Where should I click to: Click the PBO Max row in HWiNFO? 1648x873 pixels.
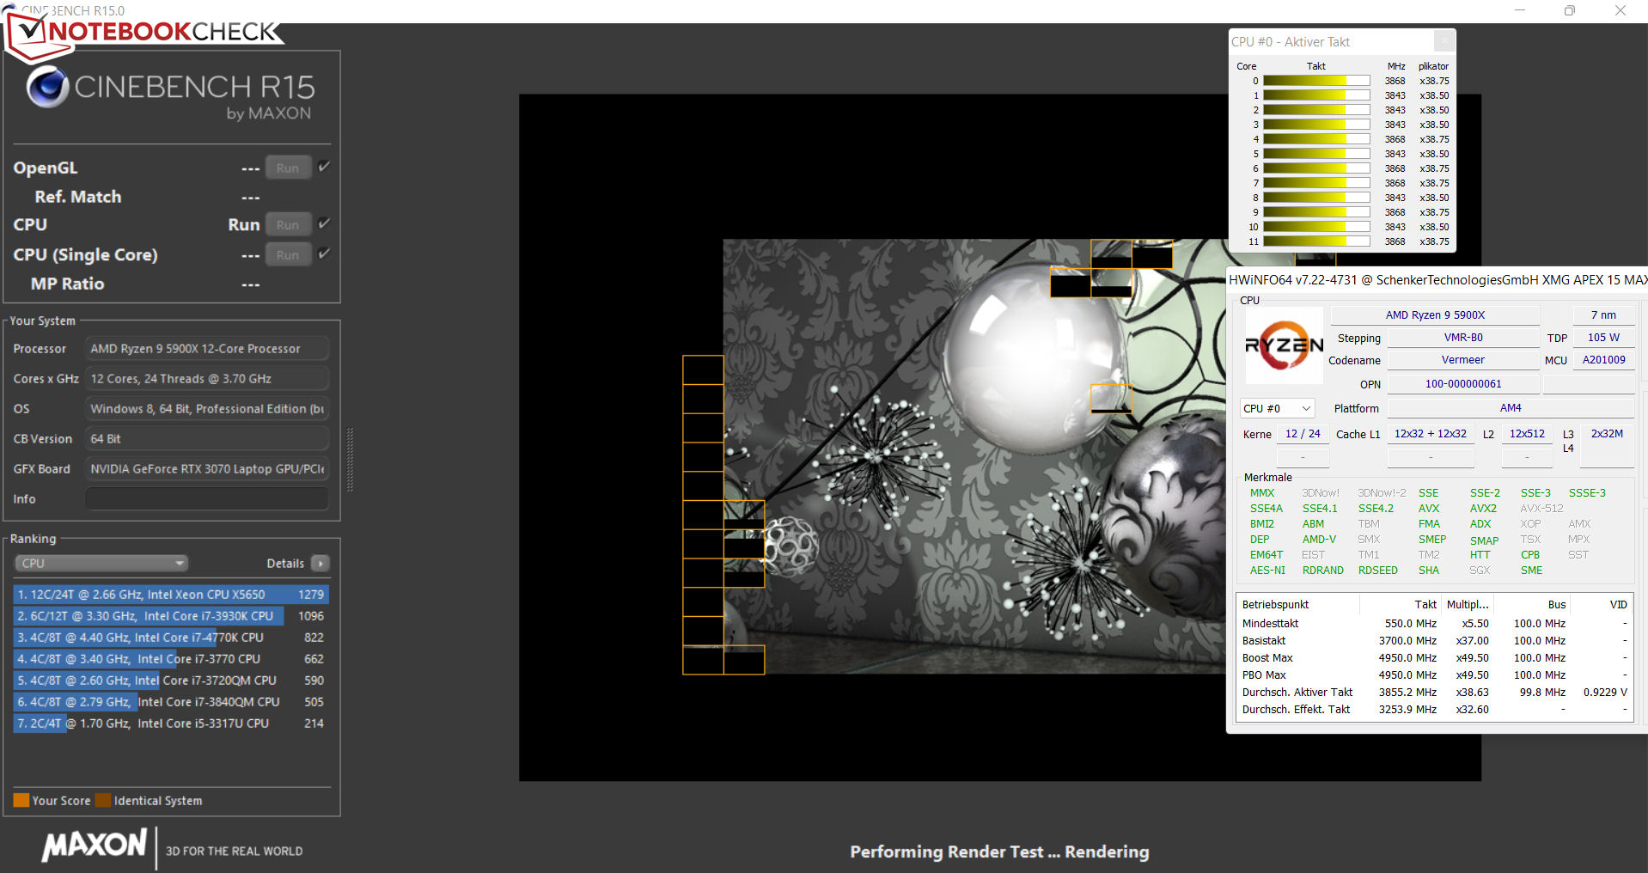[x=1434, y=675]
